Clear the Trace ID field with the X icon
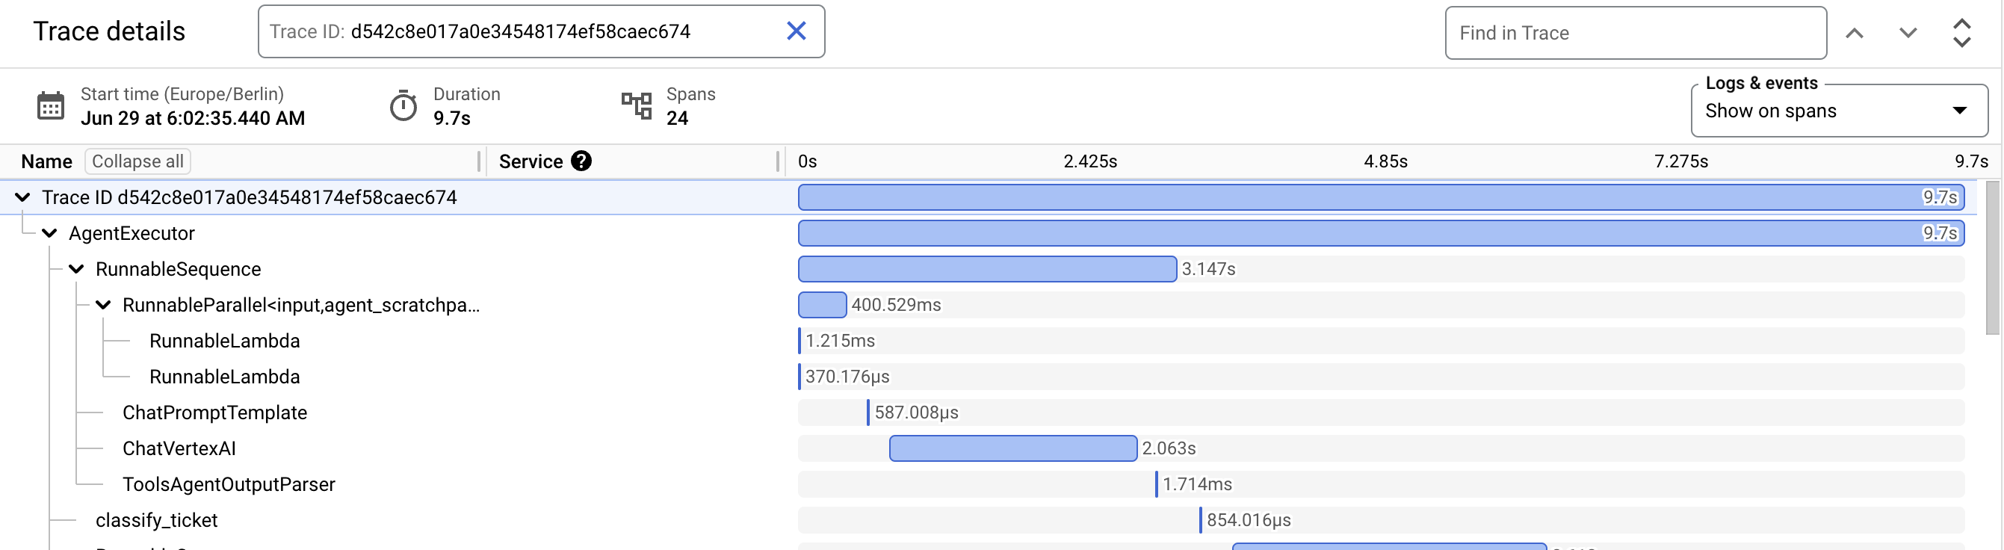2004x550 pixels. coord(796,31)
